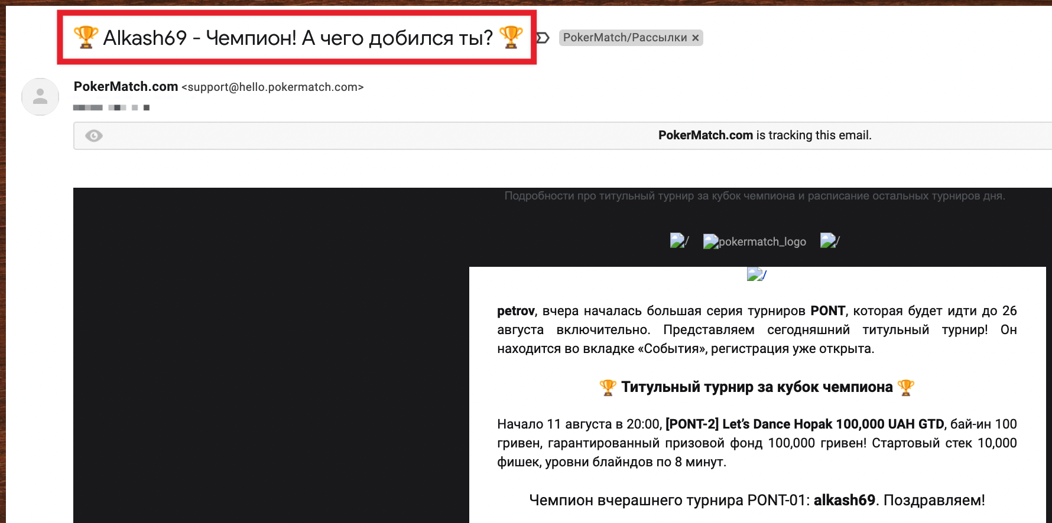Click sender address support@hello.pokermatch.com

tap(272, 87)
